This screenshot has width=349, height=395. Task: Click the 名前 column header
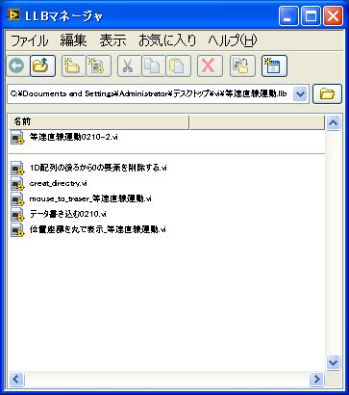coord(98,122)
